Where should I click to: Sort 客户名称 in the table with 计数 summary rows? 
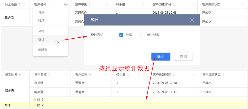49,75
